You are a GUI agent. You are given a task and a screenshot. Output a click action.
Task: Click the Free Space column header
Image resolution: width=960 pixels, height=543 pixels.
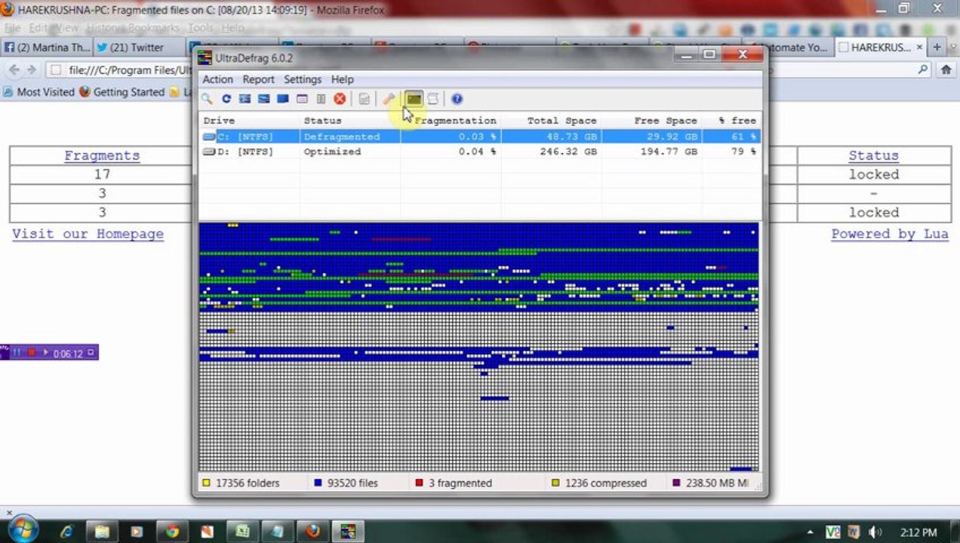[651, 121]
